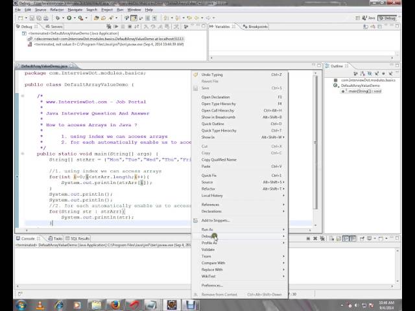The height and width of the screenshot is (311, 415).
Task: Click the Suspend icon in Debug view
Action: 123,27
